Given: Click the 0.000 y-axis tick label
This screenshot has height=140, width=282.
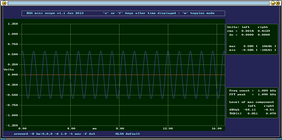Looking at the screenshot, I should click(13, 75).
